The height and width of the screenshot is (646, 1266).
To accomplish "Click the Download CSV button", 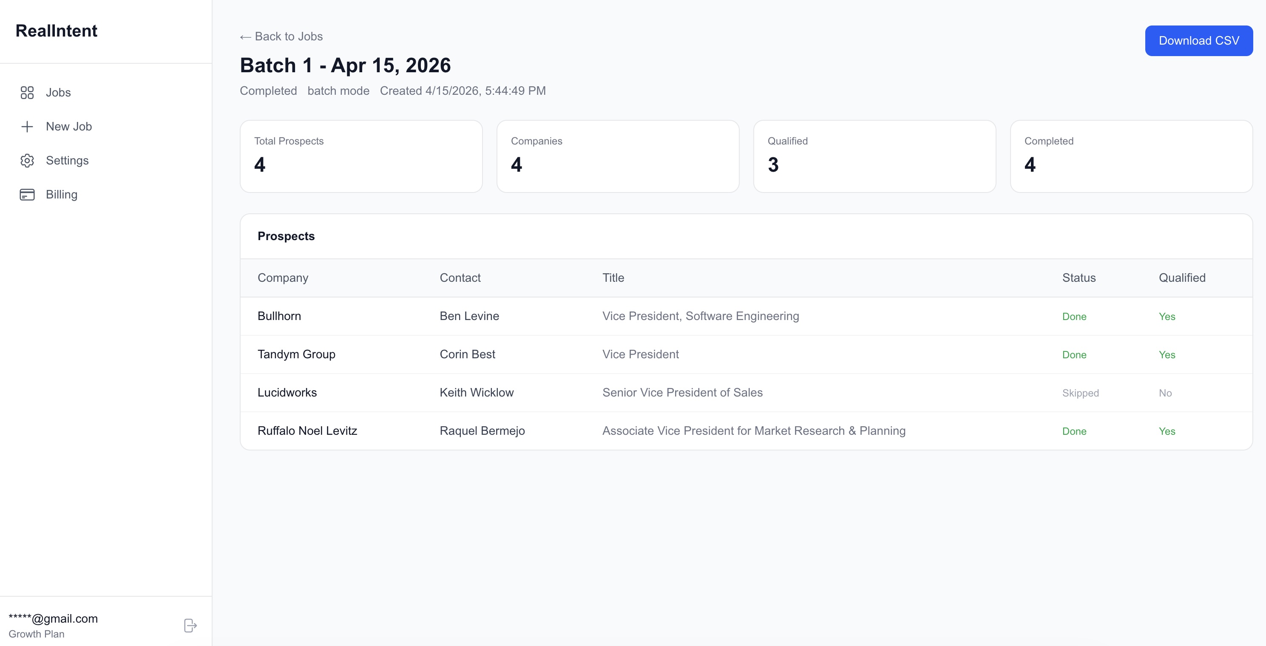I will tap(1199, 40).
